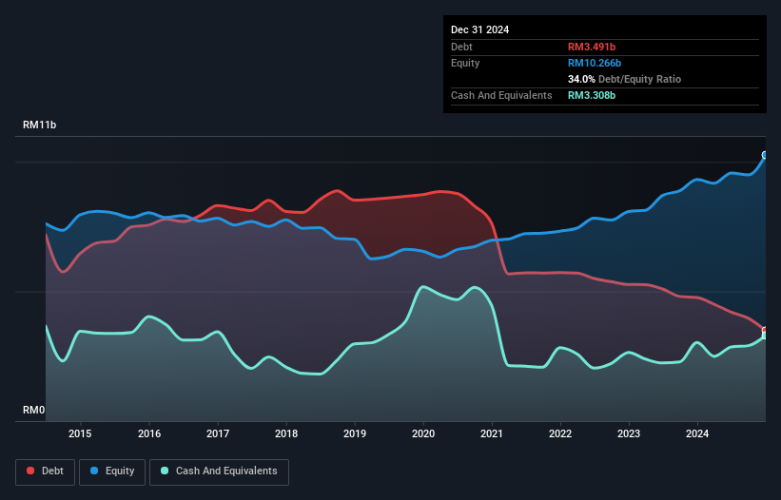Click the 2020 x-axis label
The image size is (781, 500).
423,433
